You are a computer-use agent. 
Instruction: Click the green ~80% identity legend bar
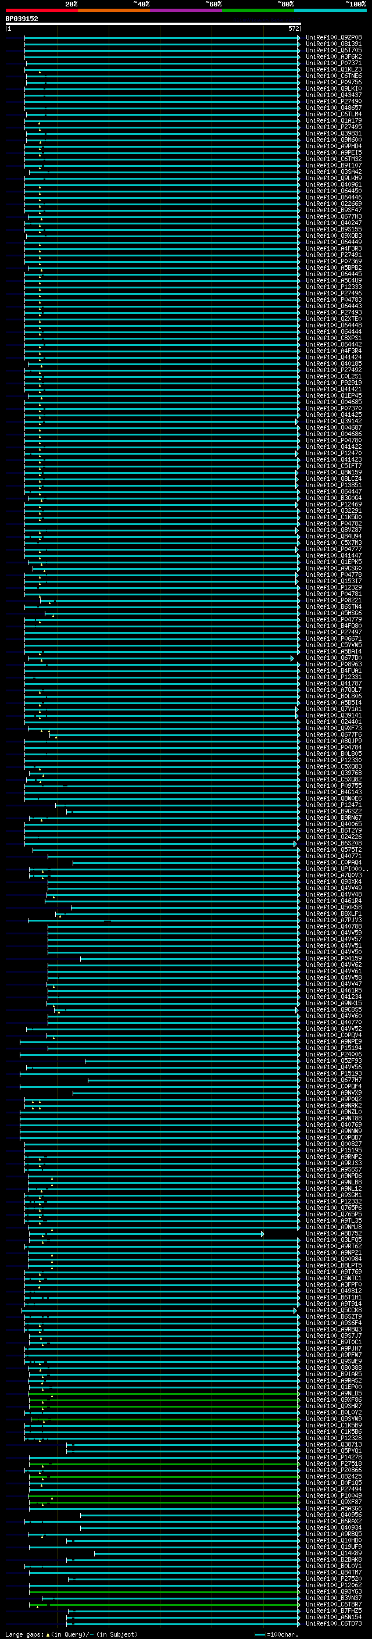pos(258,10)
